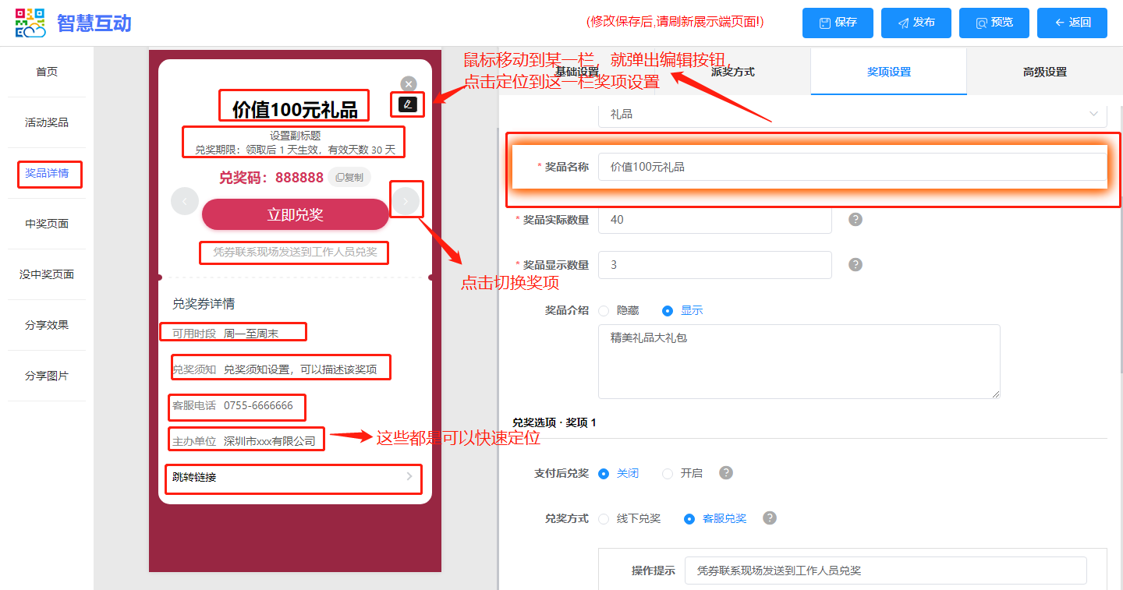Image resolution: width=1123 pixels, height=590 pixels.
Task: Click the left arrow to previous prize
Action: pos(185,201)
